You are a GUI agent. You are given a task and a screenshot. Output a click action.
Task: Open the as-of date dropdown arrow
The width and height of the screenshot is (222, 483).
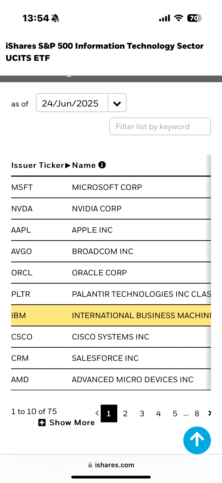click(x=117, y=103)
